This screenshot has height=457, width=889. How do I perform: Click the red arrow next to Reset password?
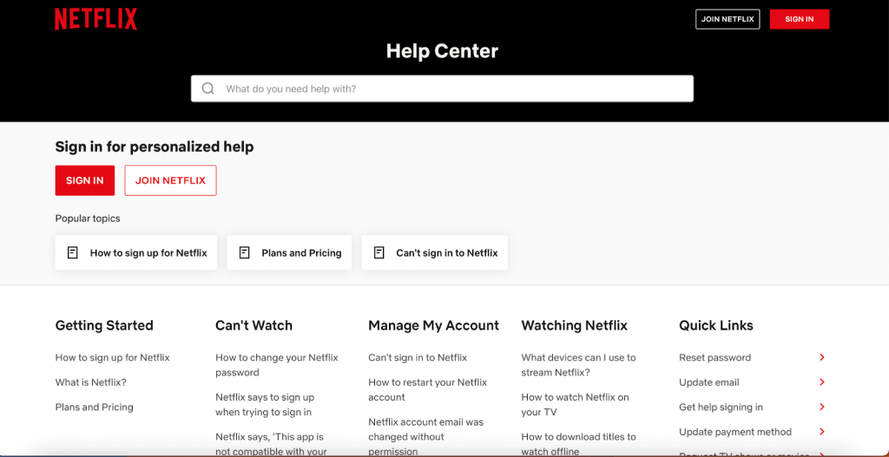tap(822, 357)
